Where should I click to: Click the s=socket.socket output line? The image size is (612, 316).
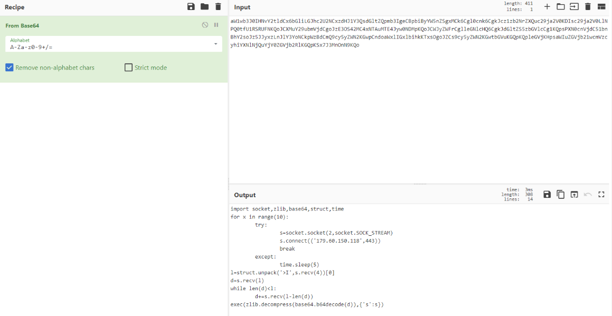tap(336, 233)
